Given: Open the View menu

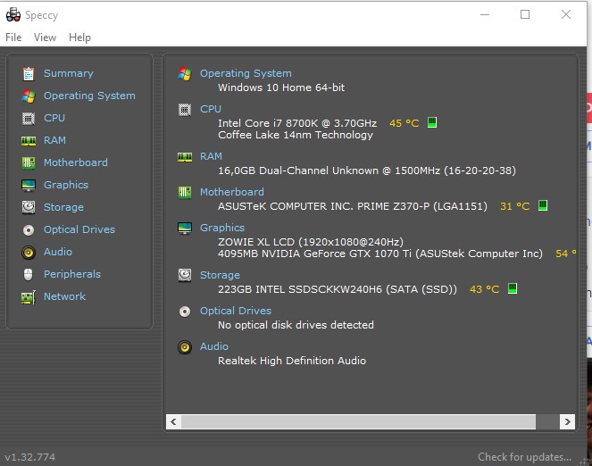Looking at the screenshot, I should click(x=45, y=37).
